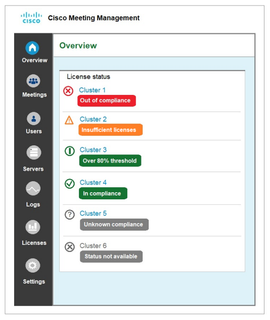Open the Overview home icon
This screenshot has height=320, width=270.
(x=32, y=48)
